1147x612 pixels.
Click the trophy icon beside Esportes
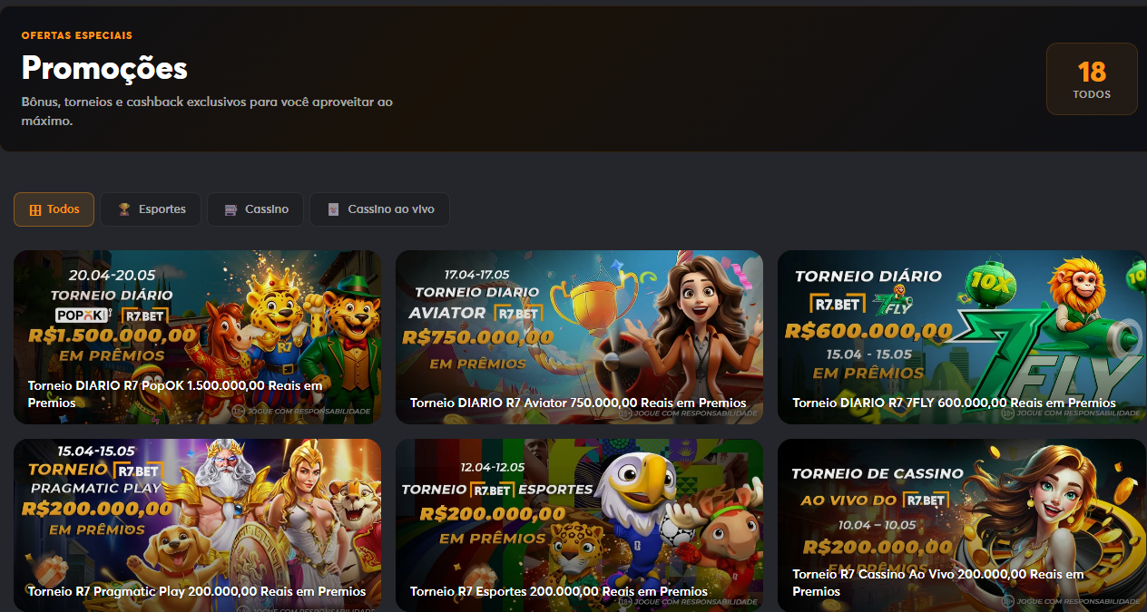(x=125, y=209)
